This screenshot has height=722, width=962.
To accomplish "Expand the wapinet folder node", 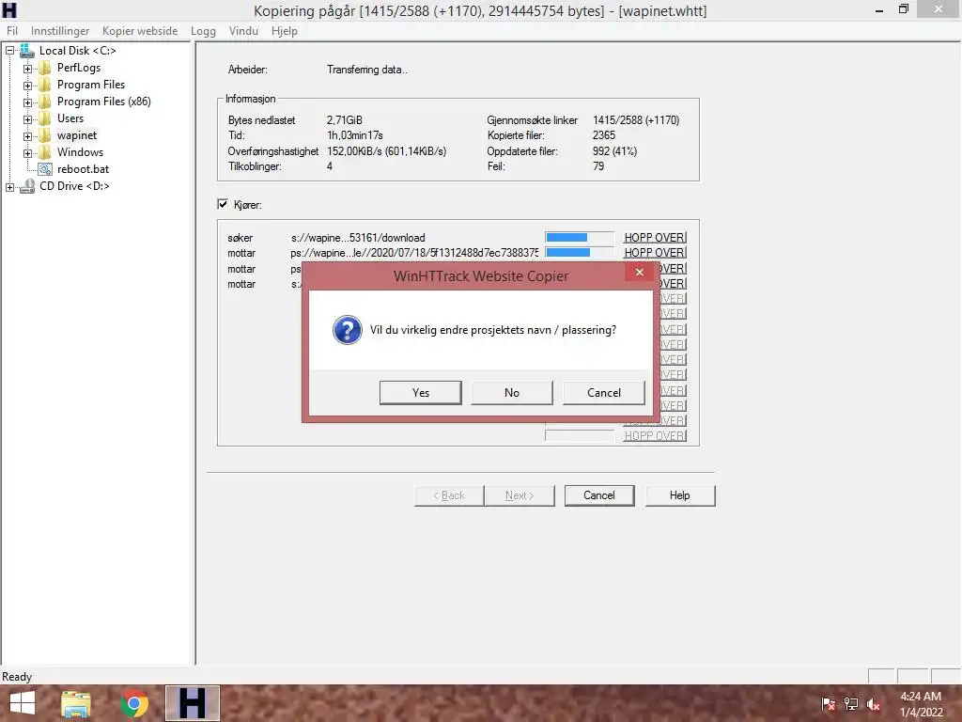I will (27, 136).
